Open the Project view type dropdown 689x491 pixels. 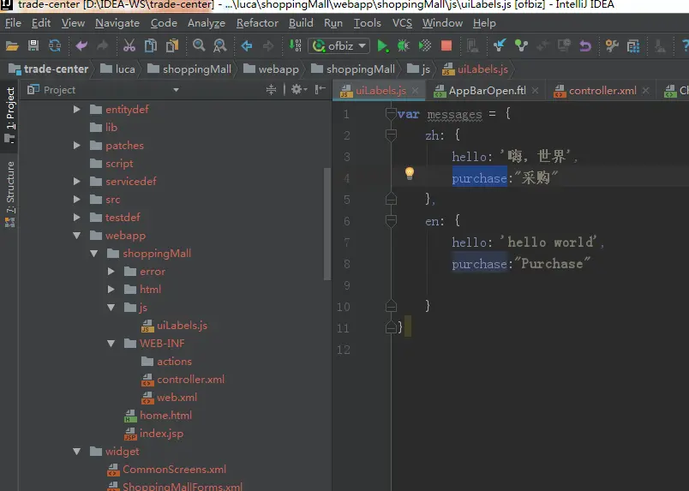pyautogui.click(x=176, y=90)
